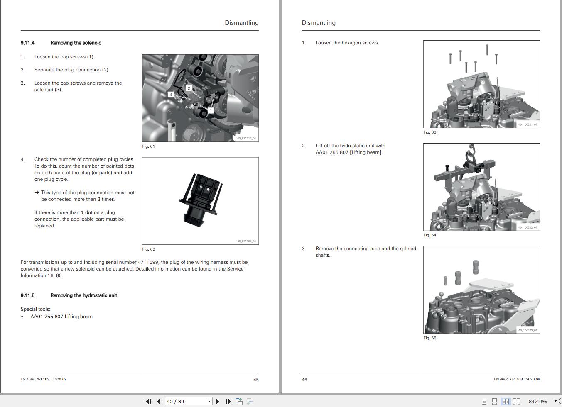
Task: Open the zoom level dropdown
Action: pos(555,401)
